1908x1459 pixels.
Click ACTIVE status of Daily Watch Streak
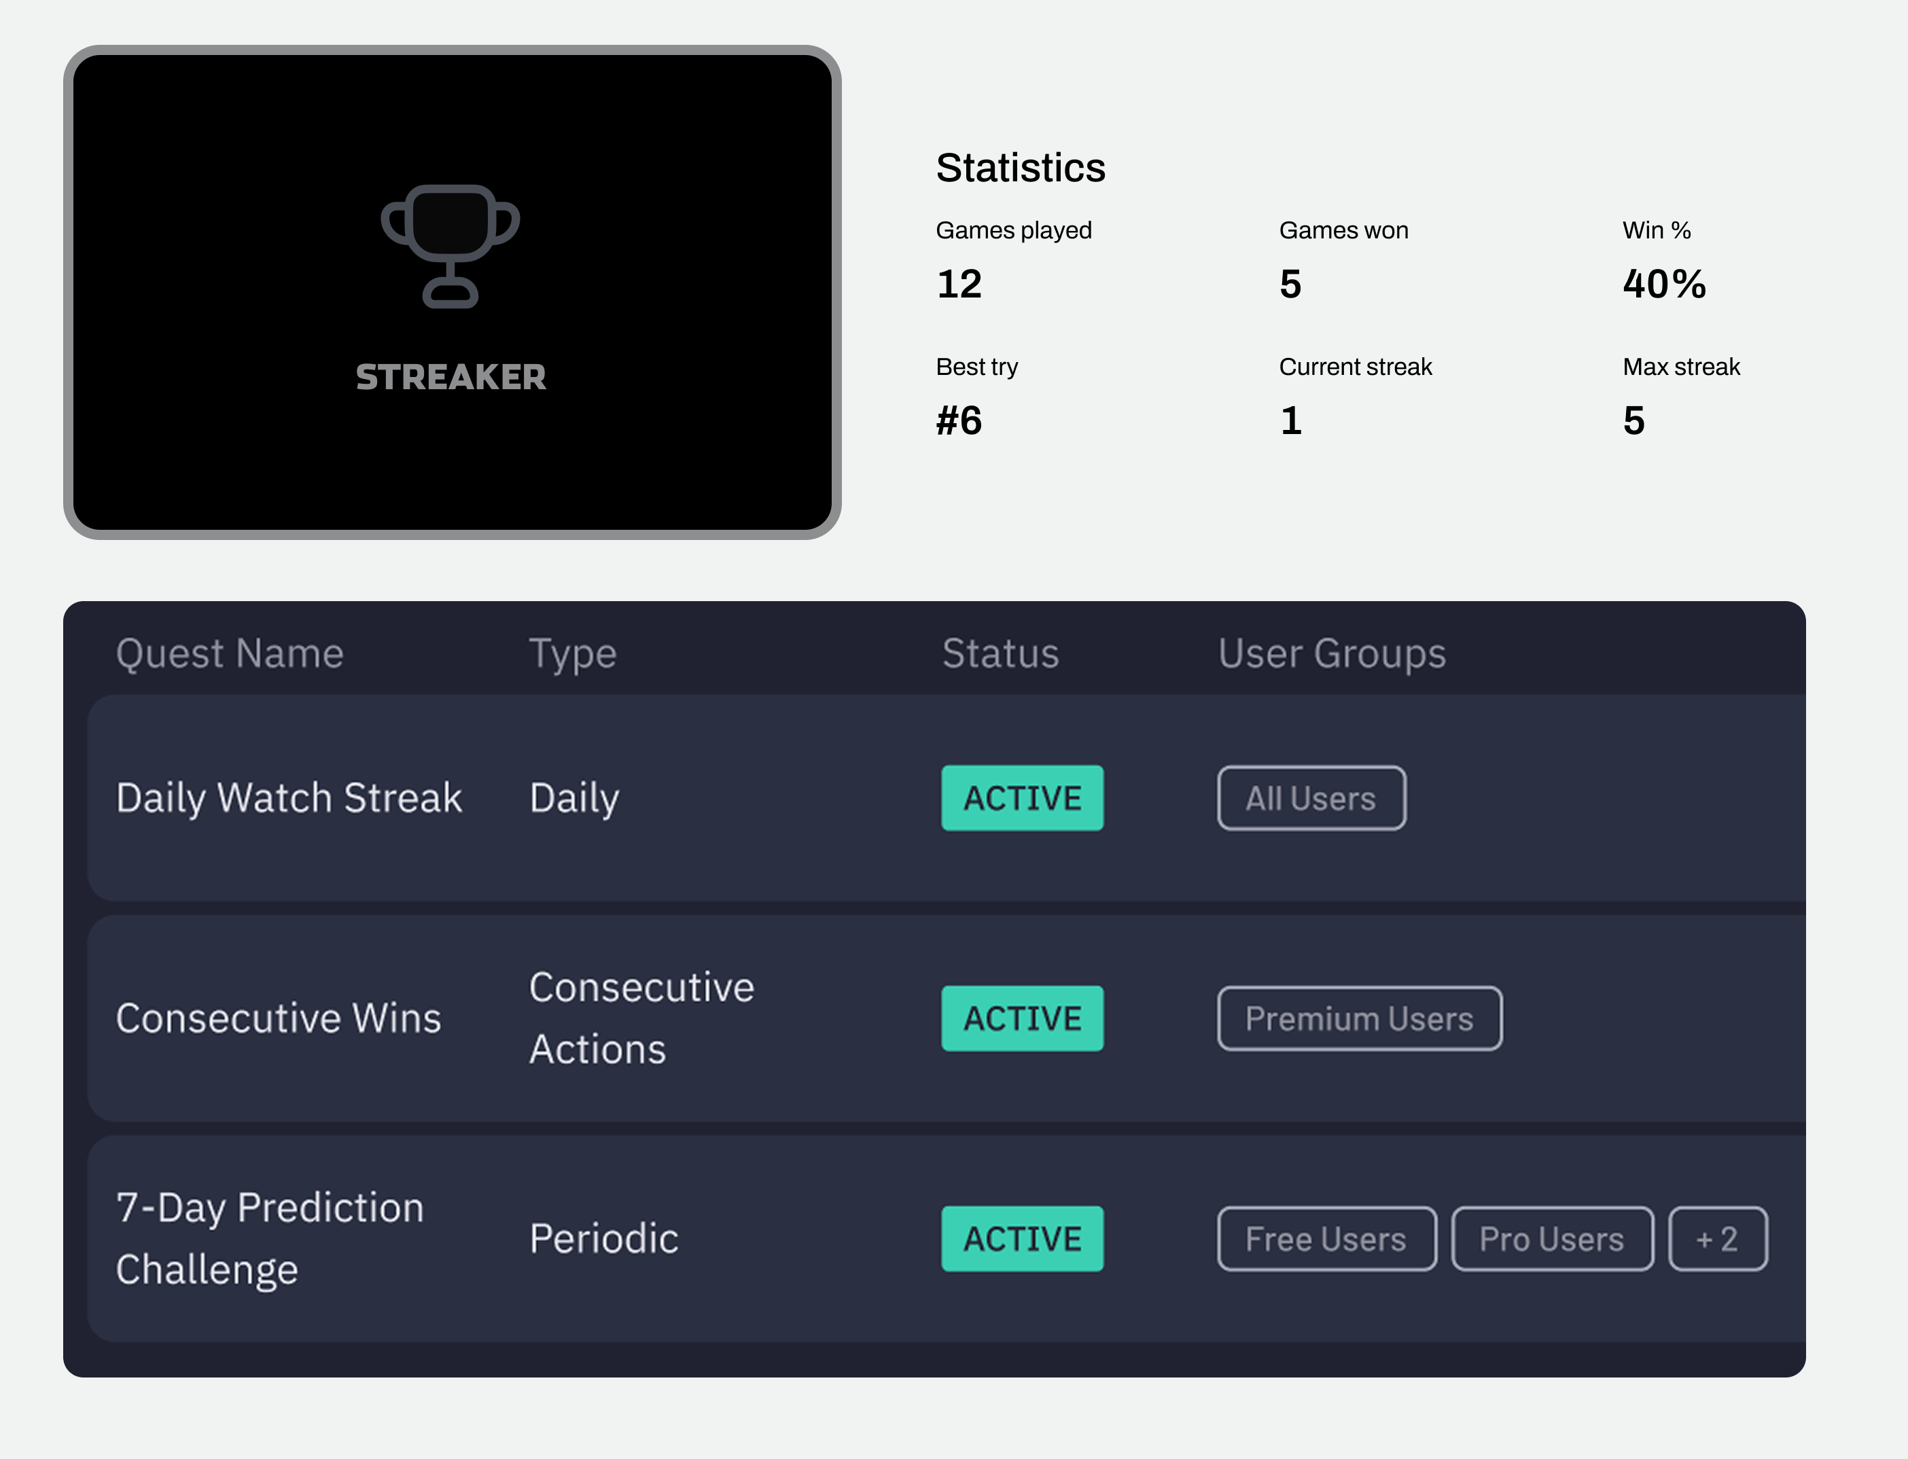point(1022,798)
